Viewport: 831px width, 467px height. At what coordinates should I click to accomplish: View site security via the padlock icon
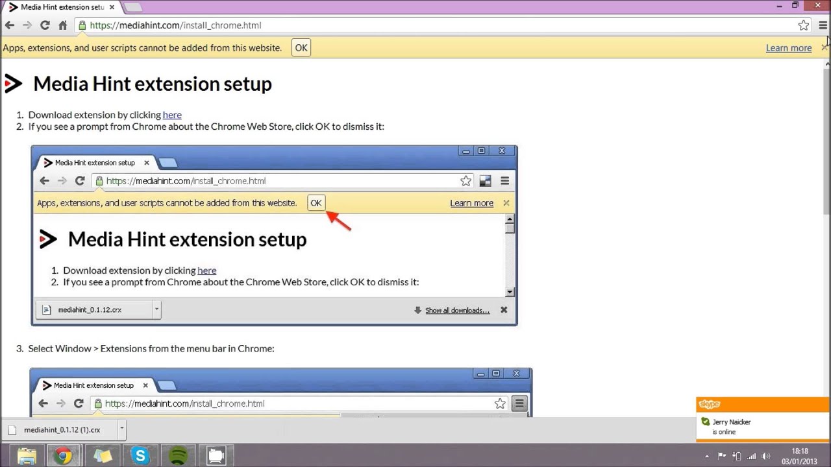[82, 25]
